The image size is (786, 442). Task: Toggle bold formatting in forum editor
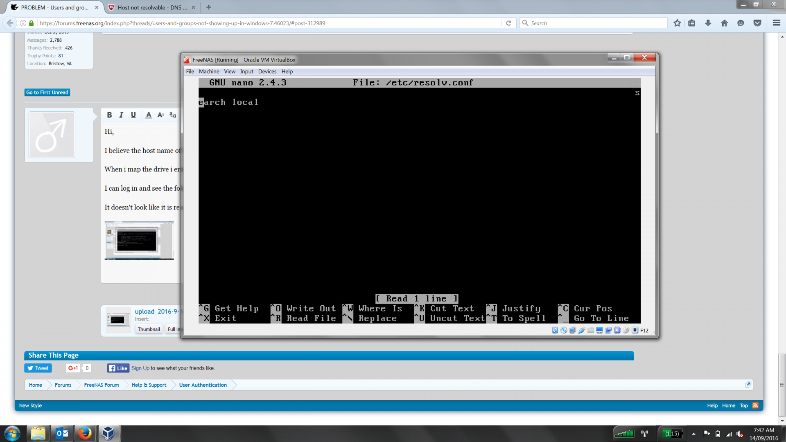pos(109,115)
